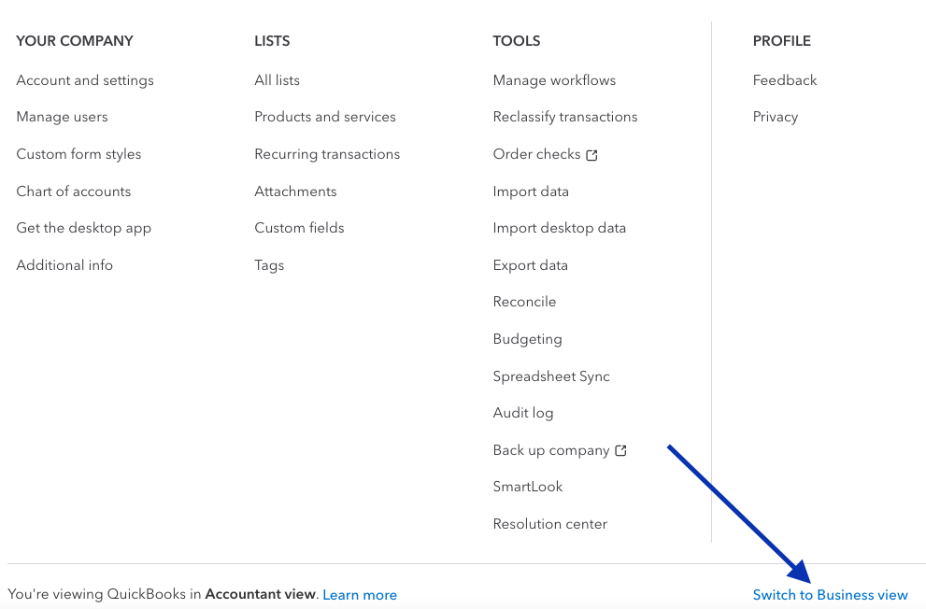Click external link icon beside Back up company
The width and height of the screenshot is (926, 609).
620,451
